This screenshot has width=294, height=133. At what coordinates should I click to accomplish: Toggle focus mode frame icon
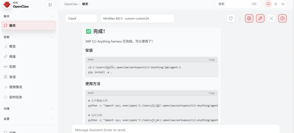[x=271, y=18]
